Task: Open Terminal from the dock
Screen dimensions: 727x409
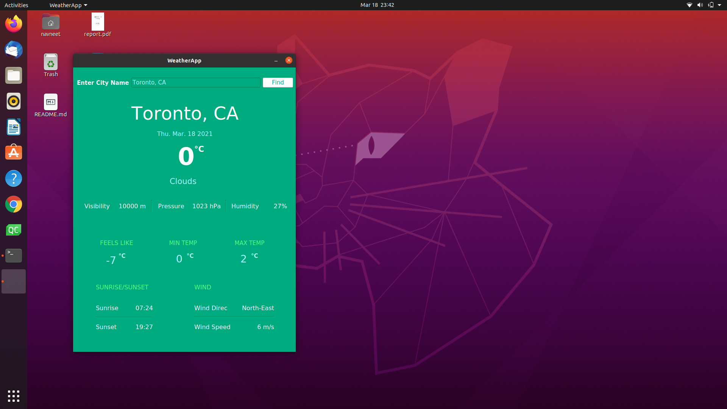Action: [14, 256]
